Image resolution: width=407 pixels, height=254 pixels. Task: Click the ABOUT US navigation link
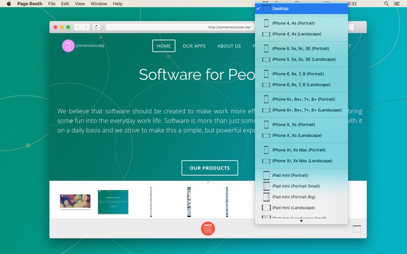click(229, 46)
